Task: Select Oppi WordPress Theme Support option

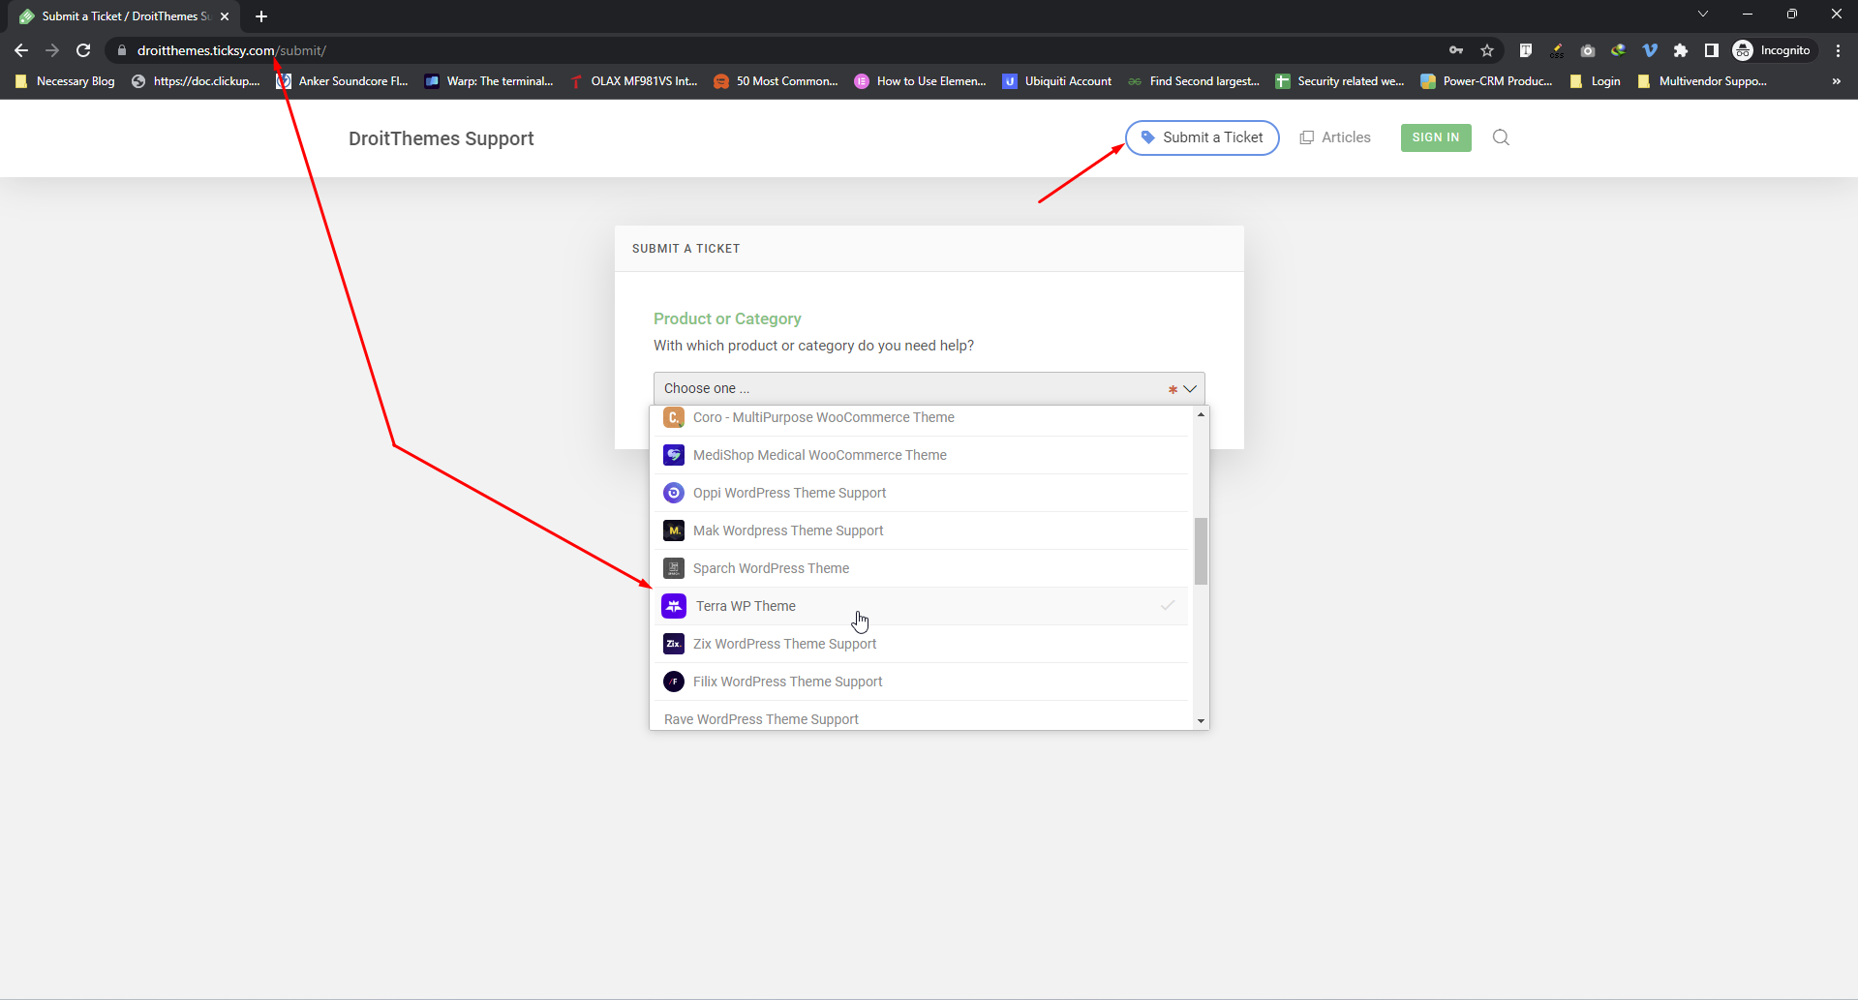Action: (920, 493)
